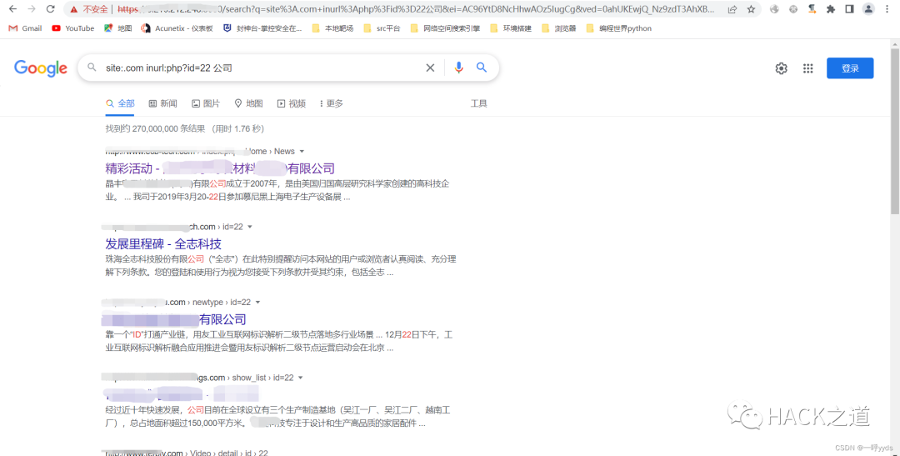Switch to the 新闻 search tab
900x456 pixels.
(x=162, y=103)
